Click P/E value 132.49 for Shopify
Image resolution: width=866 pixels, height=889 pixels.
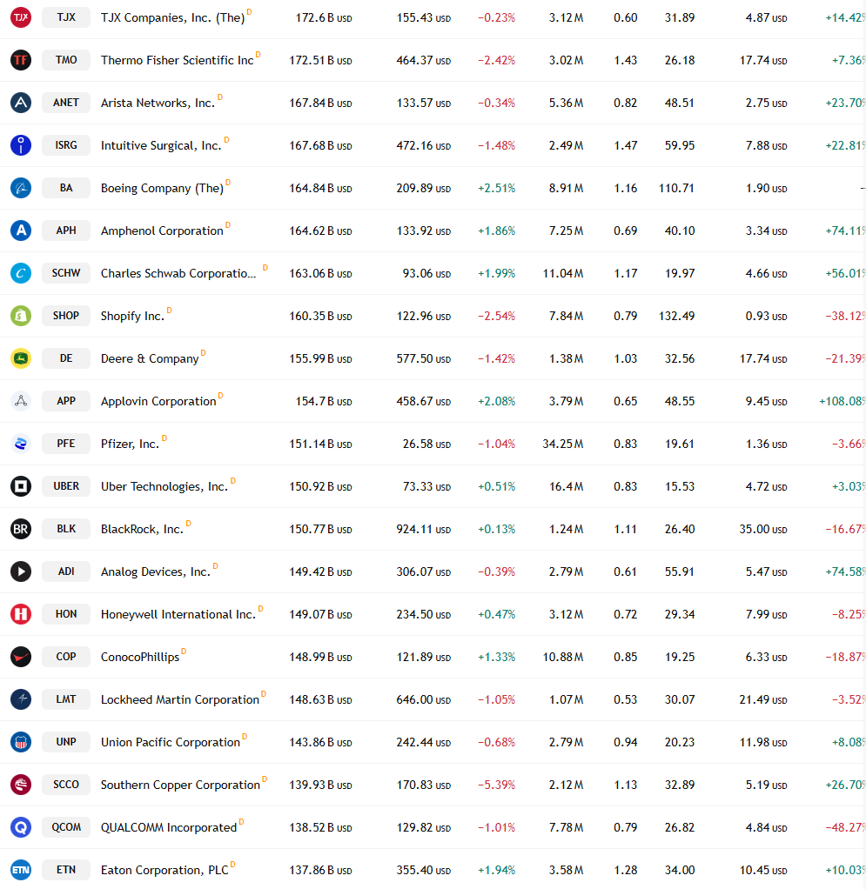[x=676, y=316]
